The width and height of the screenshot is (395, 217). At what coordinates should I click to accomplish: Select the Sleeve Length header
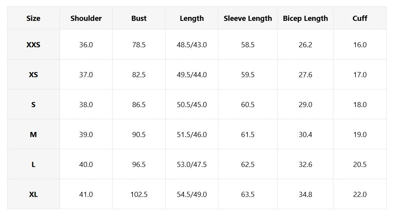click(x=248, y=19)
